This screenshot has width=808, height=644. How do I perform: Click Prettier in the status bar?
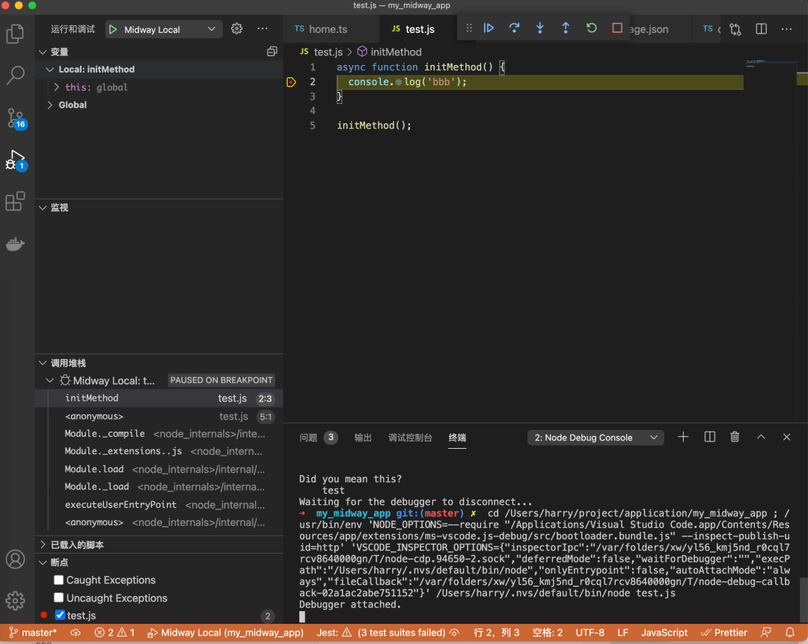[x=724, y=633]
